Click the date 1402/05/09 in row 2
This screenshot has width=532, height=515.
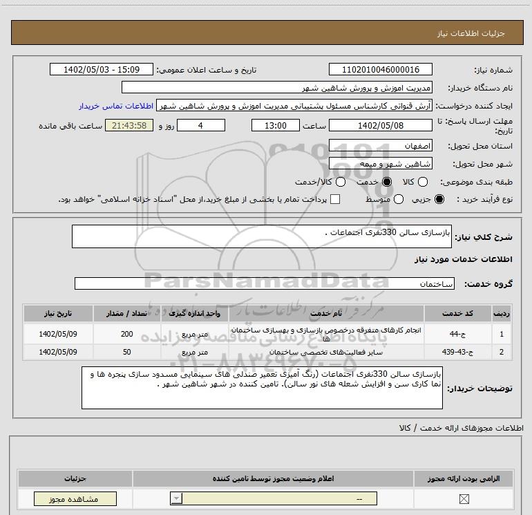click(x=58, y=352)
